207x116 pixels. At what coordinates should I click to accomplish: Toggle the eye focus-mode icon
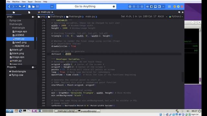coord(147,6)
